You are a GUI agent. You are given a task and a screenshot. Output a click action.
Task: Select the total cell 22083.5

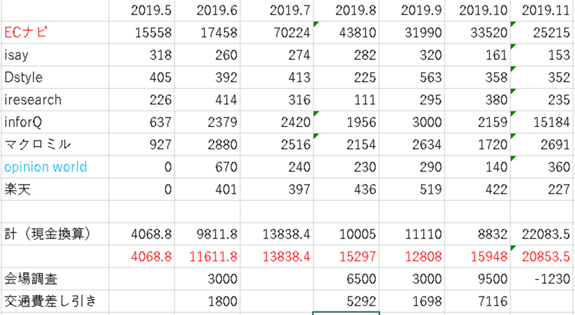click(x=542, y=234)
